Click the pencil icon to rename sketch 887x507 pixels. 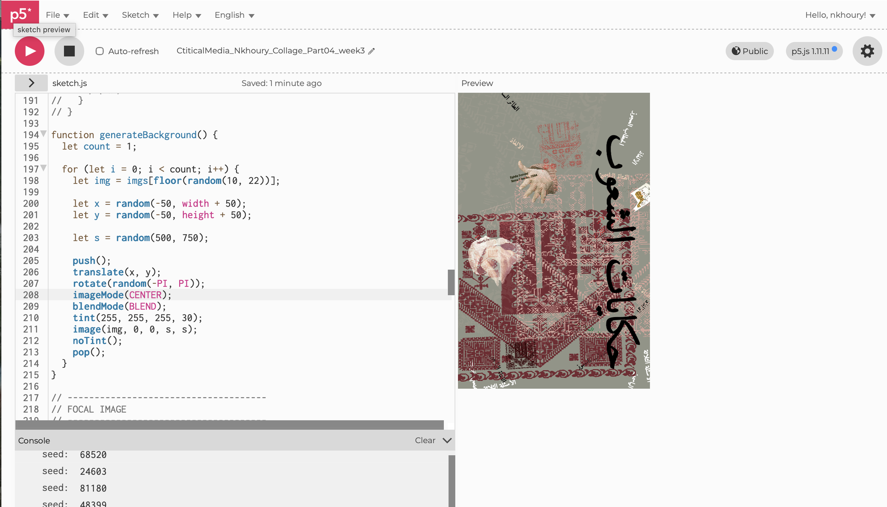pyautogui.click(x=371, y=51)
